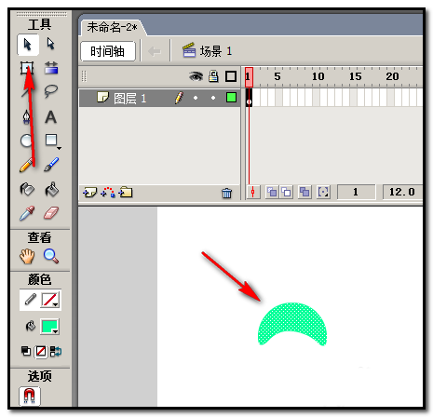Toggle the Onion Skin button
This screenshot has width=433, height=417.
pos(272,193)
